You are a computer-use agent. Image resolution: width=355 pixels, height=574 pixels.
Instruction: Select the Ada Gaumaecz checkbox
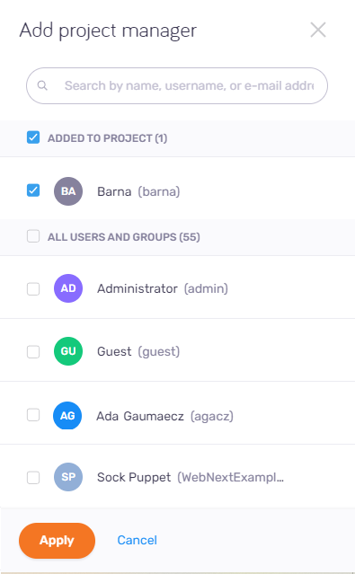[33, 415]
